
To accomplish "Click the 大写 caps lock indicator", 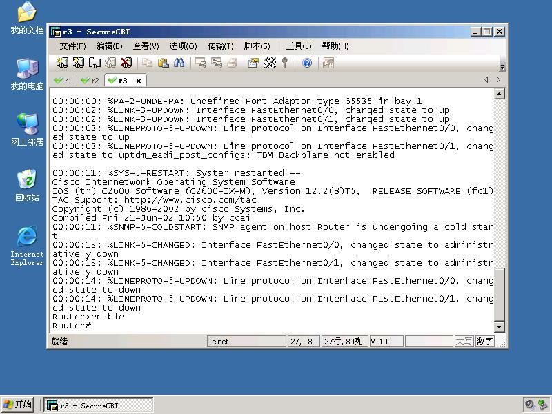I will pyautogui.click(x=464, y=342).
